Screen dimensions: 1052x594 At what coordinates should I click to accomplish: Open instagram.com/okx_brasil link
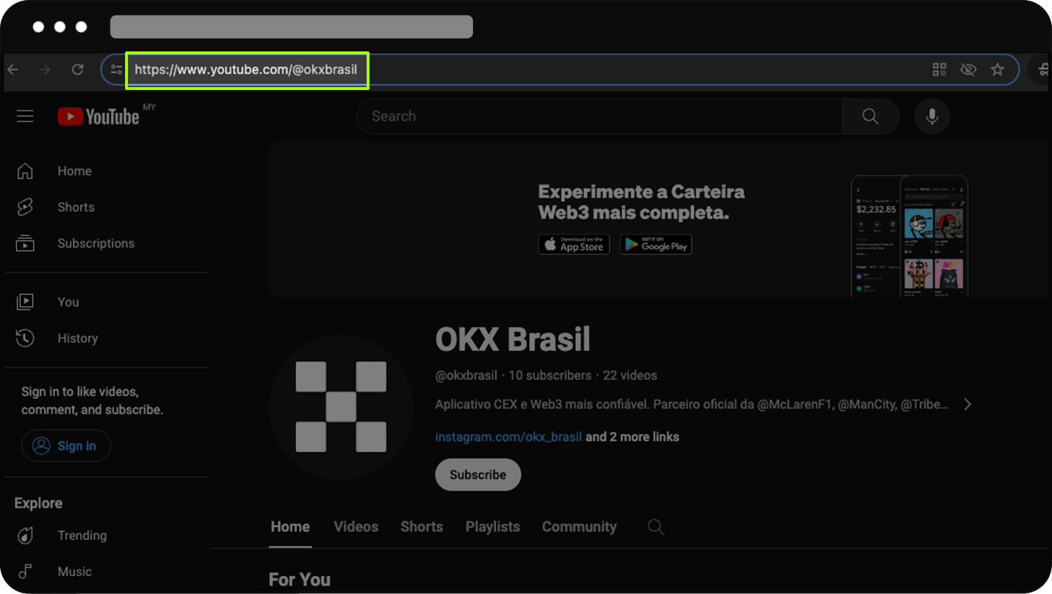(508, 437)
